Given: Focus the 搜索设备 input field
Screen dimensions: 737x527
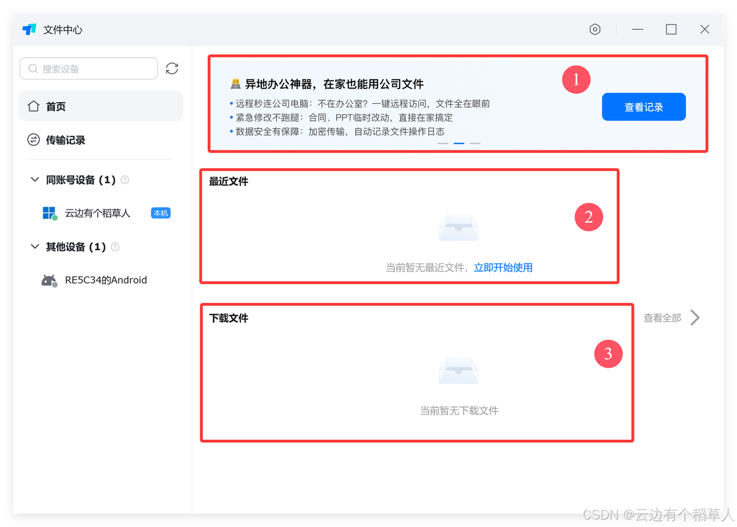Looking at the screenshot, I should 89,68.
